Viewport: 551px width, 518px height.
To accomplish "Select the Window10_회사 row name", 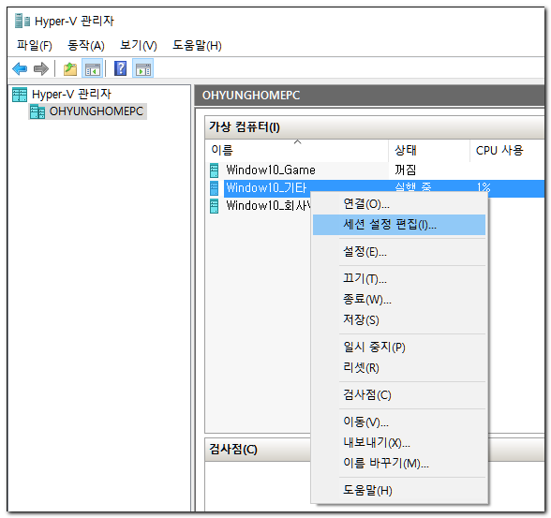I will [x=269, y=206].
